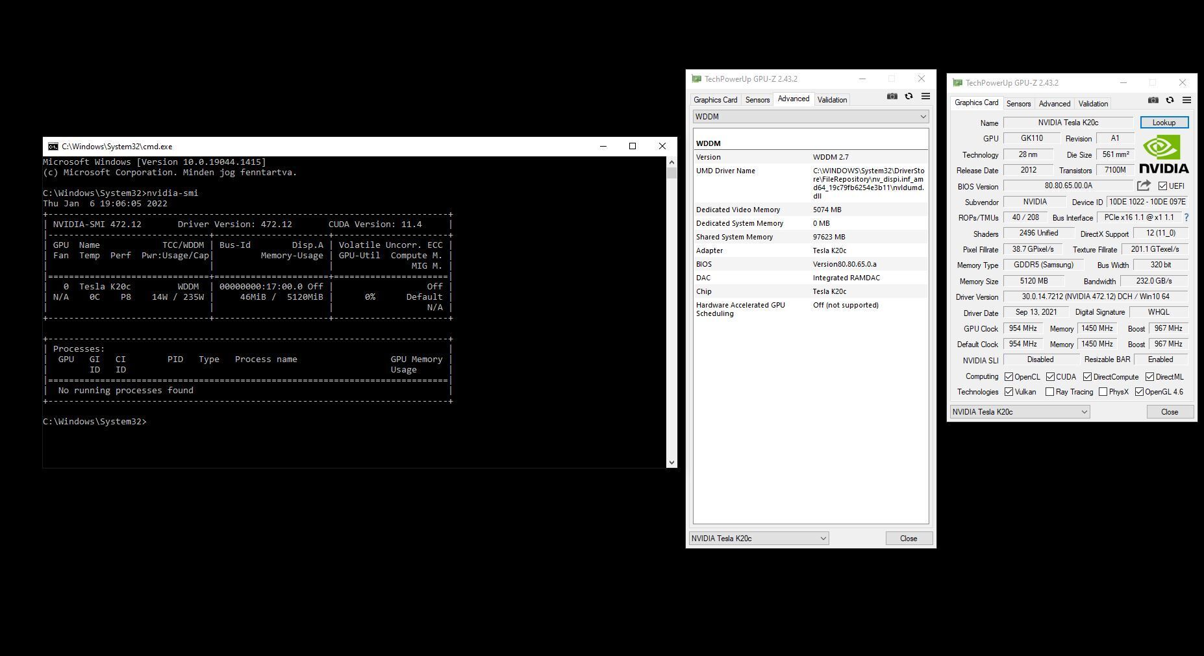This screenshot has width=1204, height=656.
Task: Open Sensors tab in right GPU-Z window
Action: tap(1018, 104)
